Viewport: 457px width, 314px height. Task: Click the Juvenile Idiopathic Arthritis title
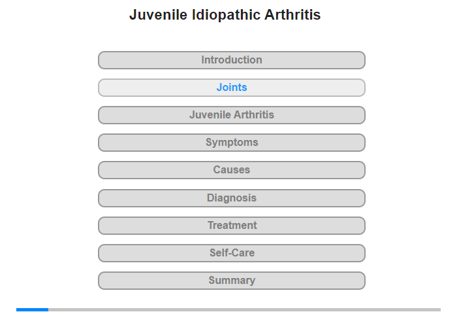tap(225, 14)
